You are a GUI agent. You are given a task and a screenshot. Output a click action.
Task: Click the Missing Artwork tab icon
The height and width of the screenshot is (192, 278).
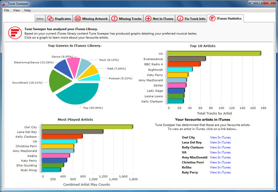point(78,19)
